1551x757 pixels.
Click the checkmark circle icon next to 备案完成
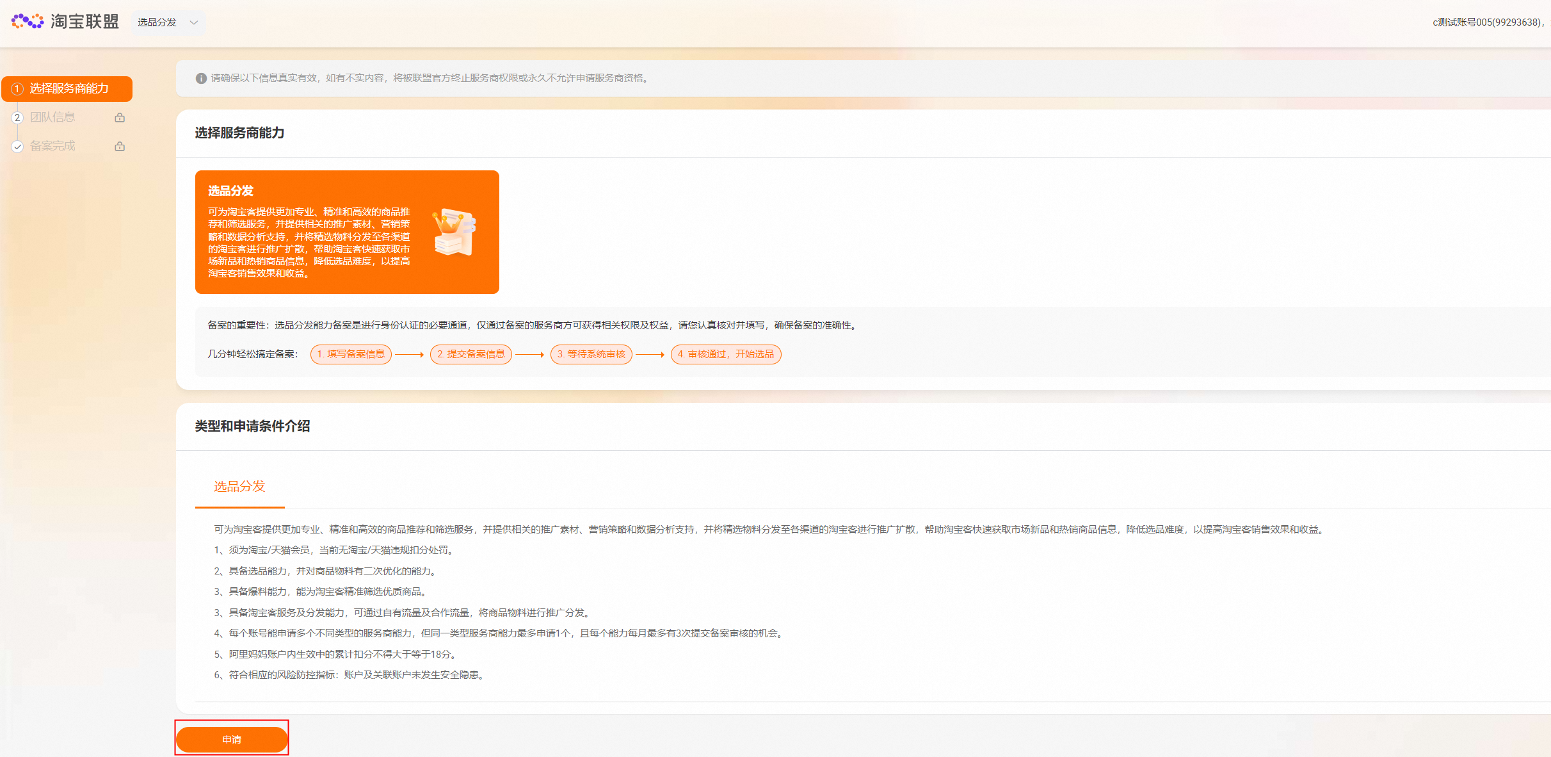click(x=17, y=147)
